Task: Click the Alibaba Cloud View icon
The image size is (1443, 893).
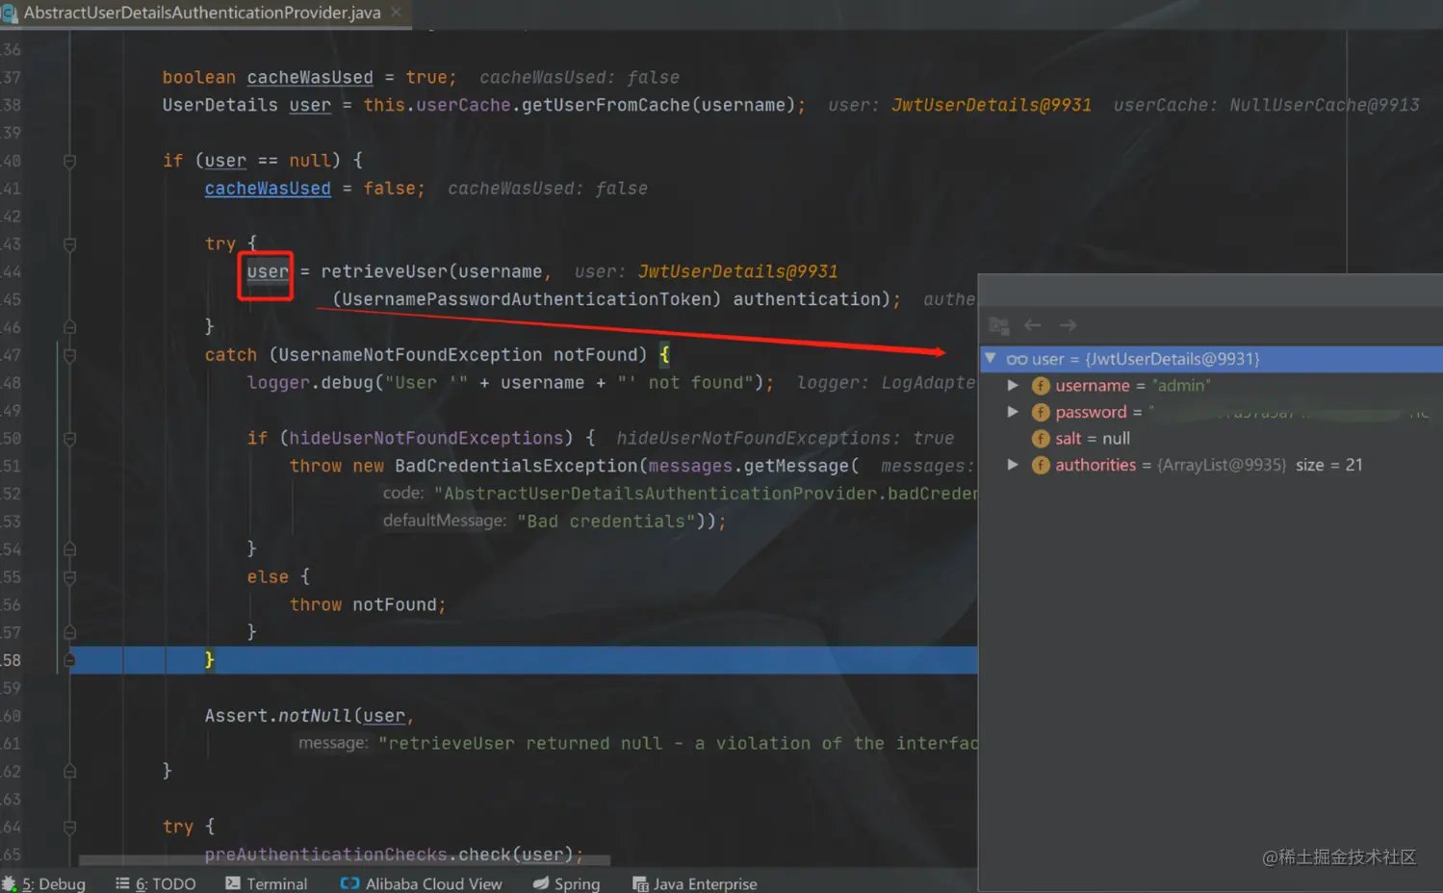Action: 349,883
